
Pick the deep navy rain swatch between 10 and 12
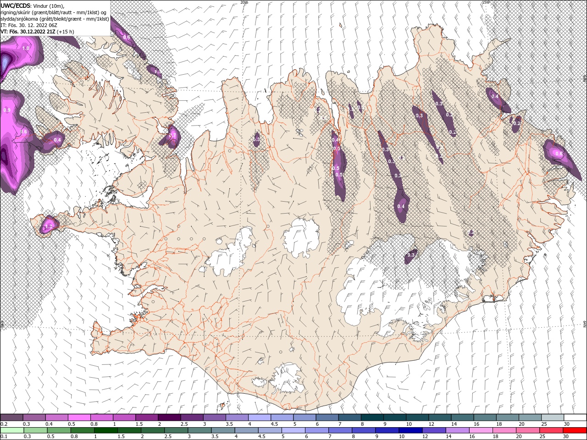[x=410, y=430]
